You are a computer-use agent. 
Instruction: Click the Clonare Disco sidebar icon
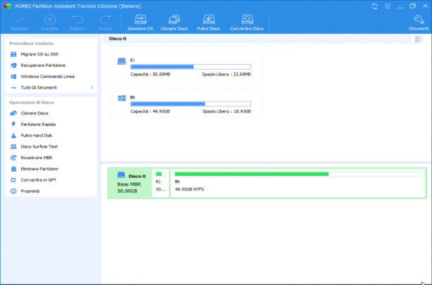(x=13, y=113)
